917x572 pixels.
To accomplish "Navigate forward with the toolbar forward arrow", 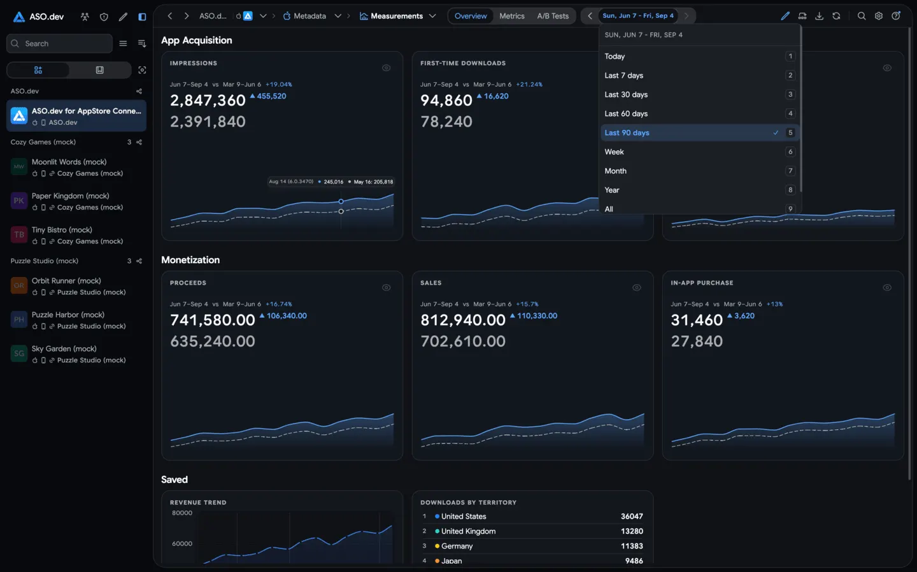I will 187,16.
